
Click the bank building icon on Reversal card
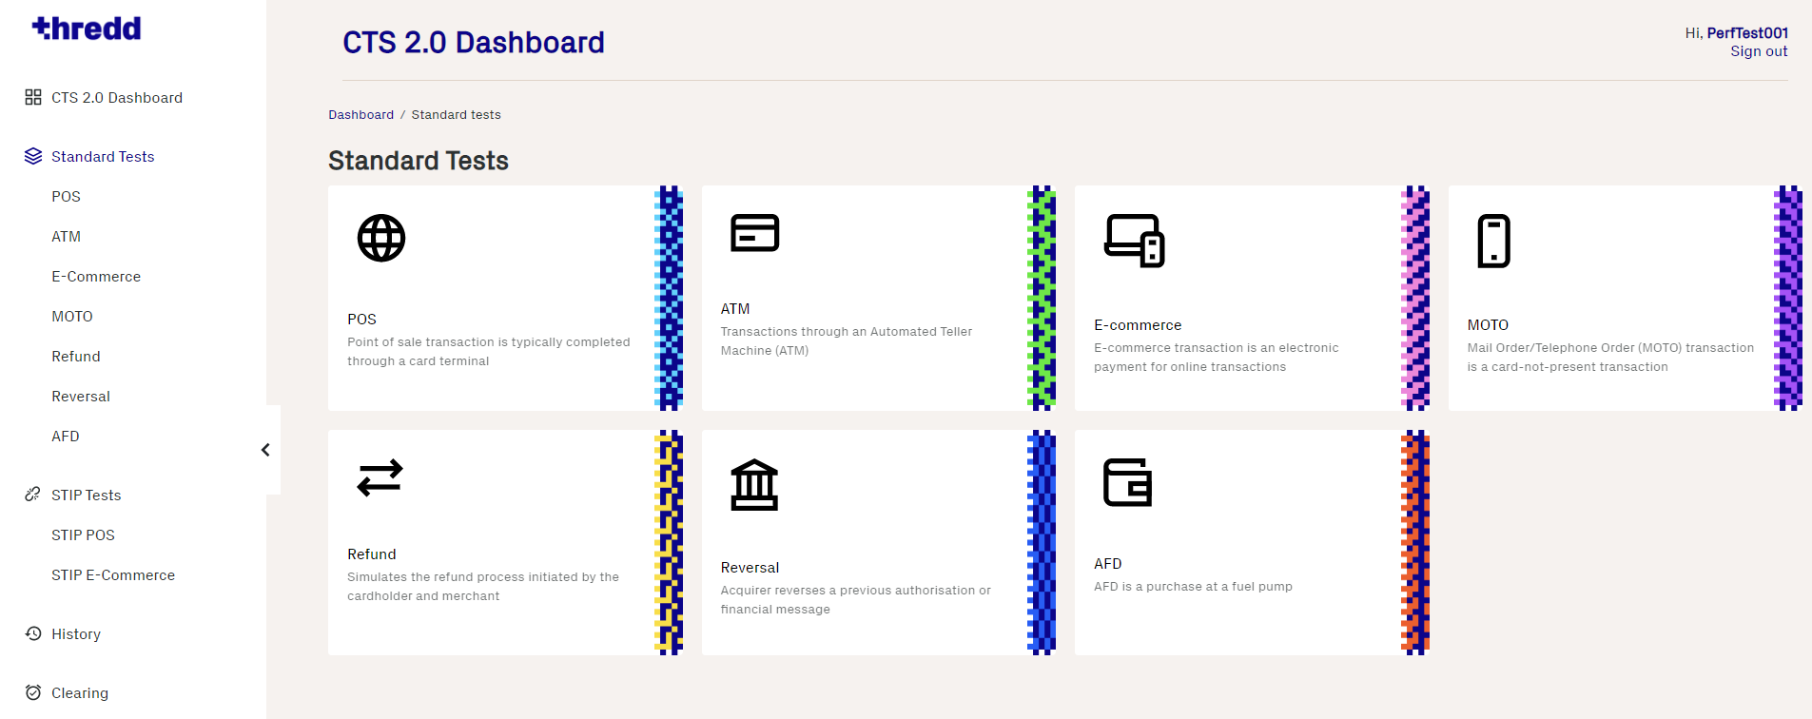pos(754,485)
